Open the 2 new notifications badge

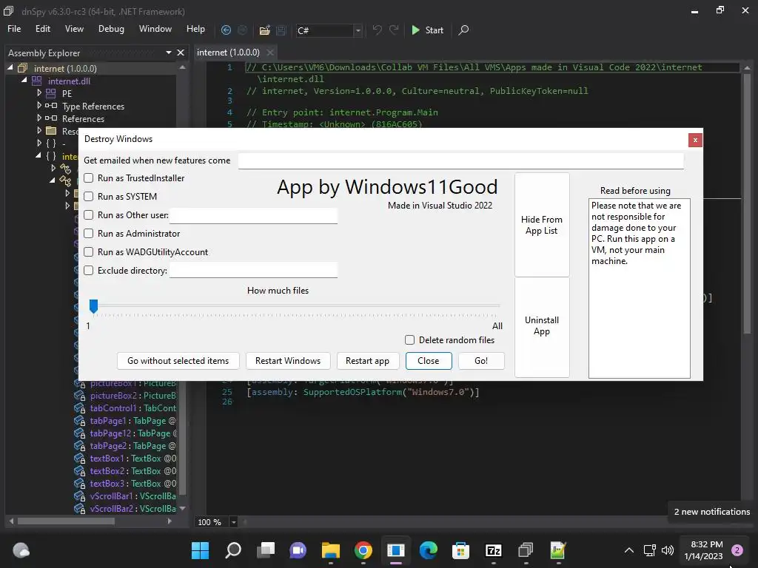(737, 550)
